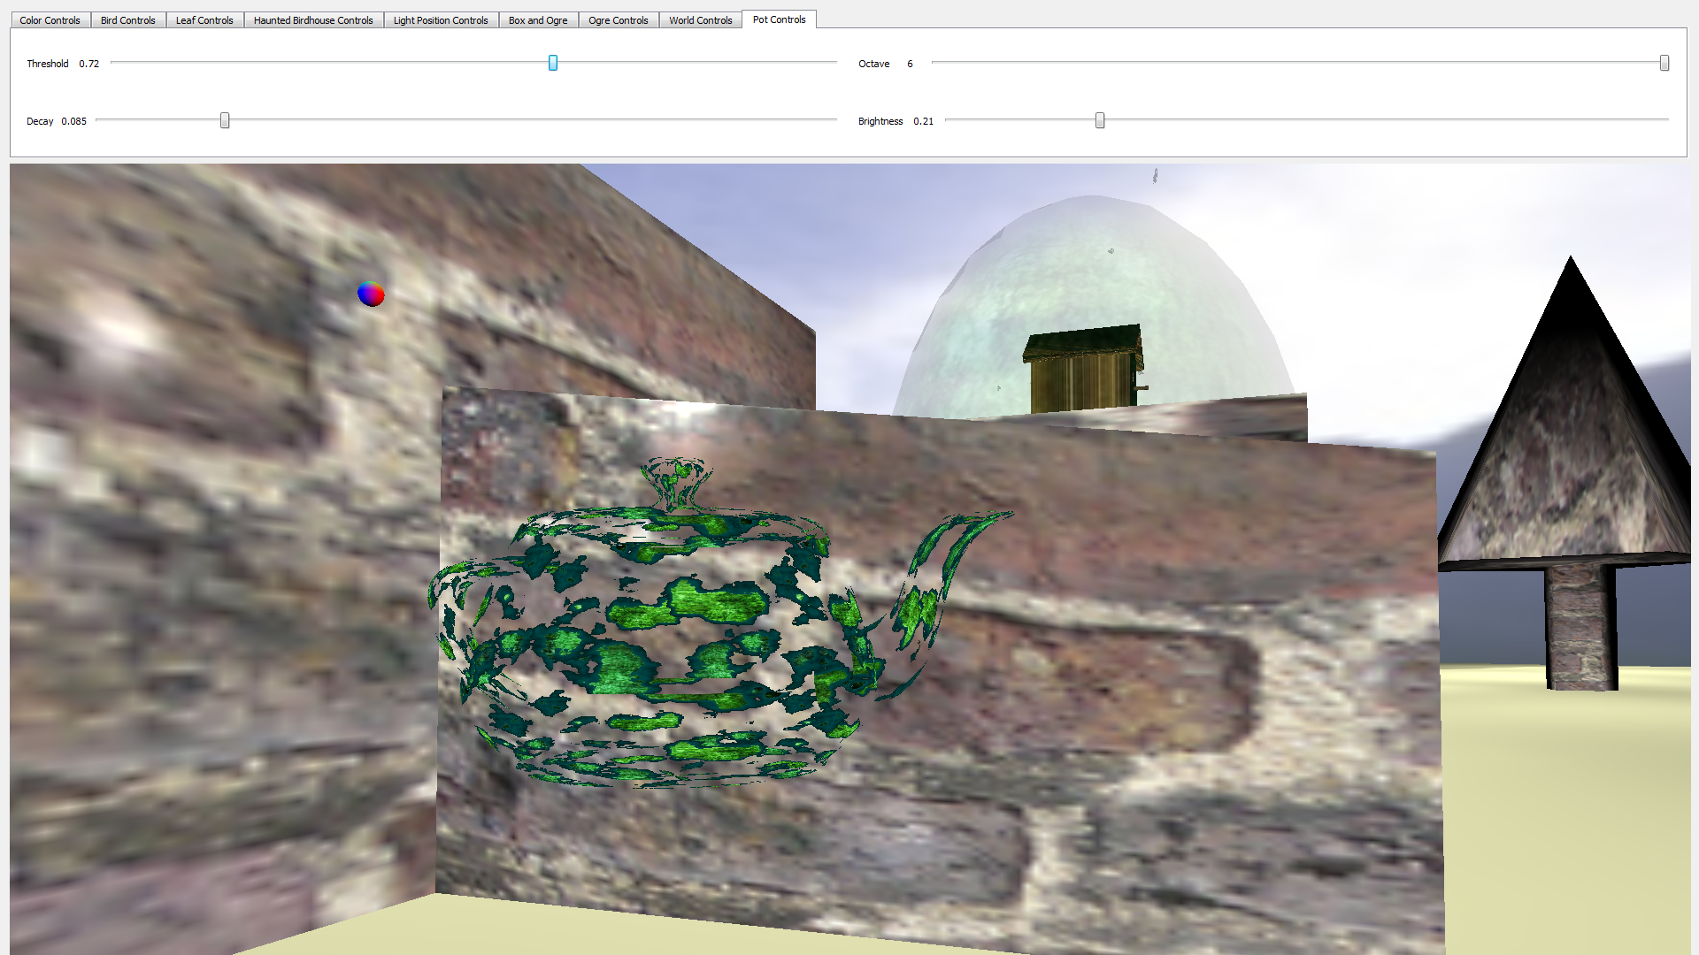The height and width of the screenshot is (955, 1699).
Task: Select Haunted Birdhouse Controls tab
Action: (312, 20)
